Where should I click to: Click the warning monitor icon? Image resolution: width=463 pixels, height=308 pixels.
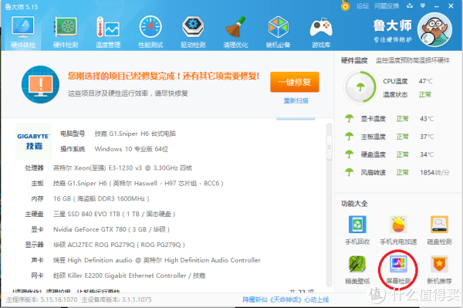(40, 84)
